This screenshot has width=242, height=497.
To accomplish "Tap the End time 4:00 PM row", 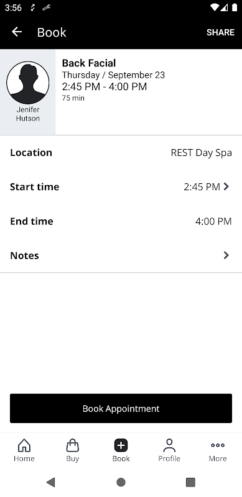I will point(121,221).
